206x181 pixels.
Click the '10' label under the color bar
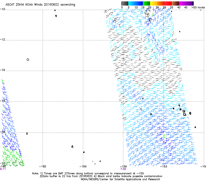[x=136, y=8]
